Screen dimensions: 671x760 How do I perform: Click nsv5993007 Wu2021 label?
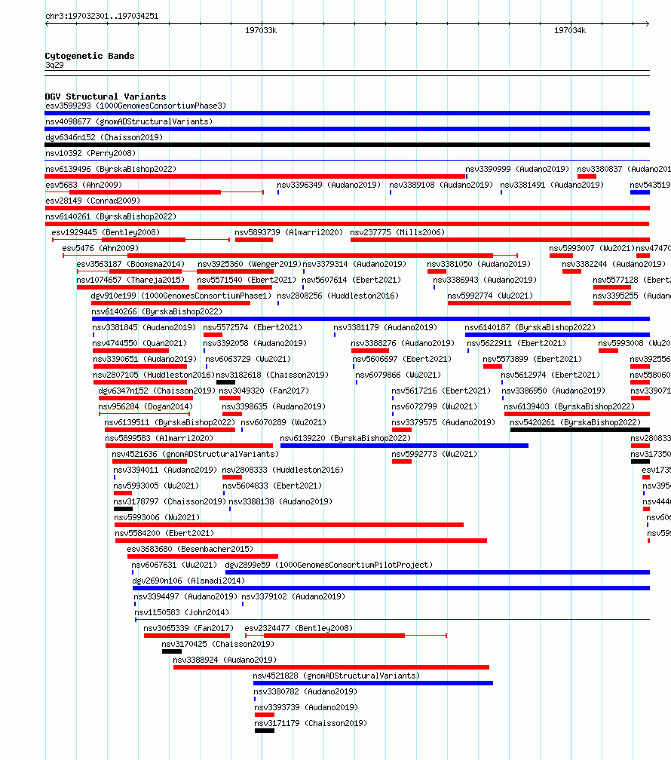[592, 248]
